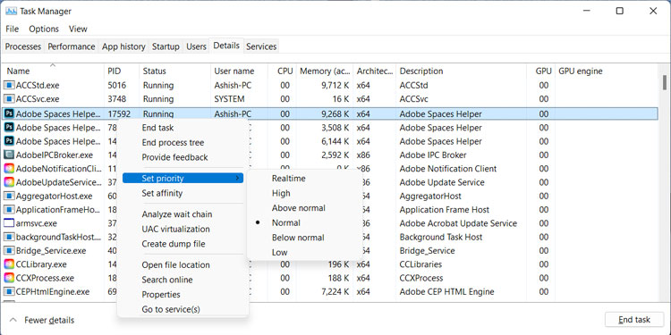Click the SYSTEM user name cell

[229, 99]
